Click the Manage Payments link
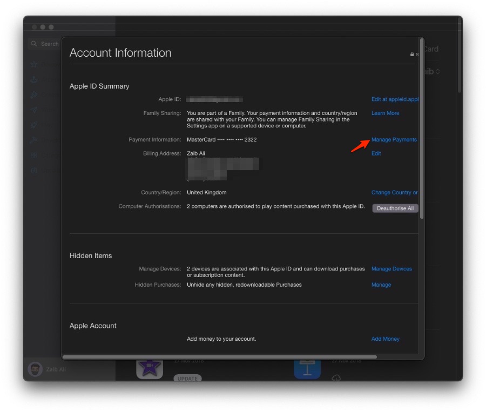 point(394,139)
